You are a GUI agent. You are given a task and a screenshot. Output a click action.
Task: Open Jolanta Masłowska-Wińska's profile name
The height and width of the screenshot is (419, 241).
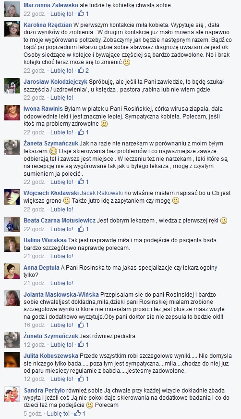tap(61, 294)
